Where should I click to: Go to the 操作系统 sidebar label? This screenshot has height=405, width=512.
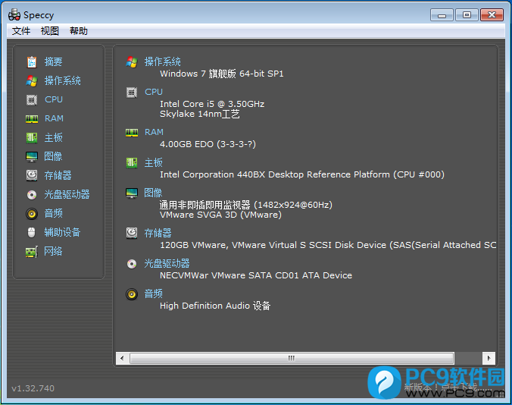point(62,80)
